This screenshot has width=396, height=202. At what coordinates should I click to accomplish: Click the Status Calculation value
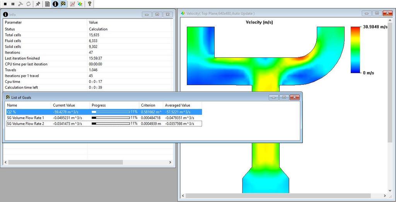[x=98, y=29]
